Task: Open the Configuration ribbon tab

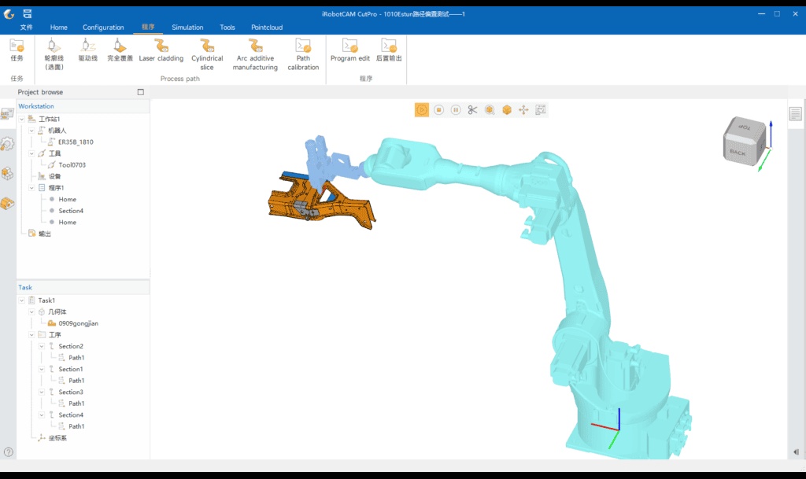Action: [x=103, y=28]
